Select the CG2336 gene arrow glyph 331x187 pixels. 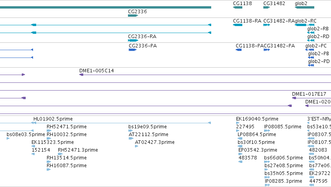(x=133, y=16)
